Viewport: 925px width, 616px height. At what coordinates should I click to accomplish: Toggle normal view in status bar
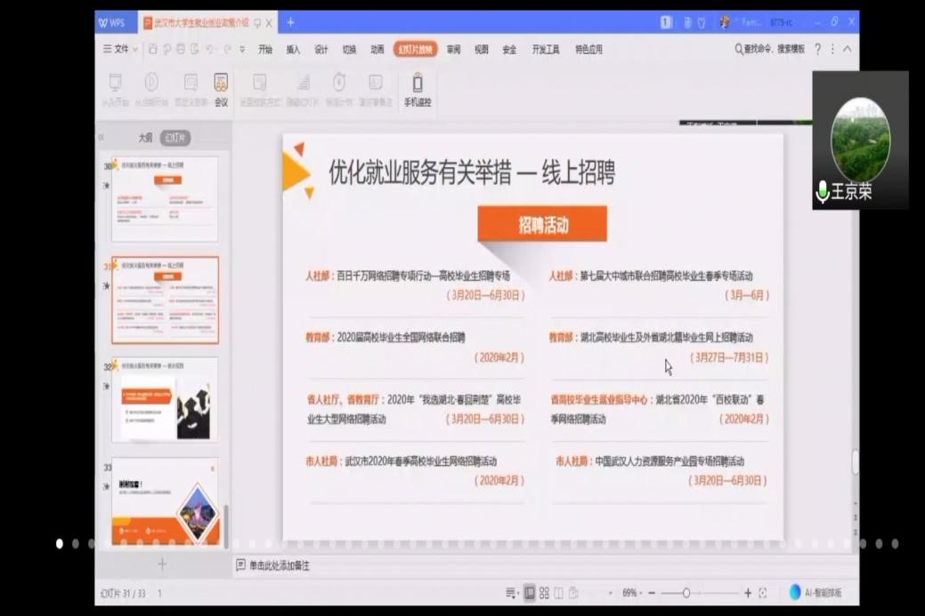pyautogui.click(x=530, y=593)
